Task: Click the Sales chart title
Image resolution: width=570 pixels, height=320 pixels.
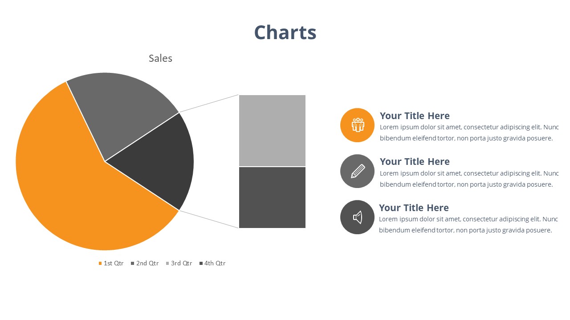Action: pyautogui.click(x=160, y=58)
